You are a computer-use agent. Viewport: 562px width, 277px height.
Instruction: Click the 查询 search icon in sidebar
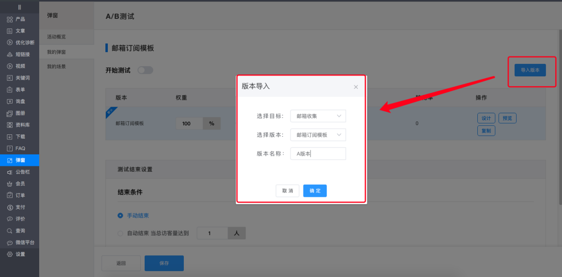(x=10, y=231)
